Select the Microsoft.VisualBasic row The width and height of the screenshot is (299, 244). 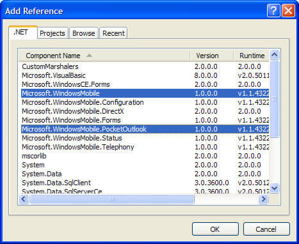[145, 75]
